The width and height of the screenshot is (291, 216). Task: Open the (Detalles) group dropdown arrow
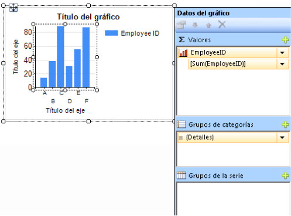point(282,137)
